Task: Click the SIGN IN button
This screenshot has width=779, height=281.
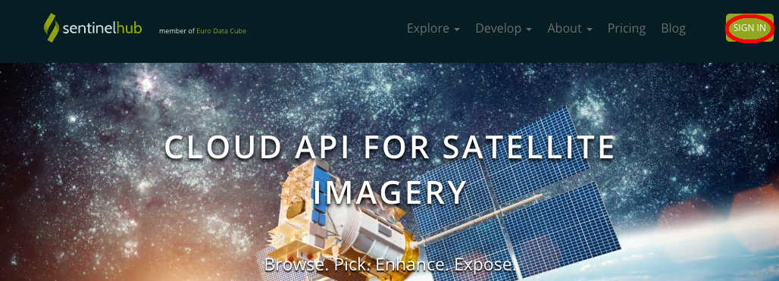Action: [749, 28]
